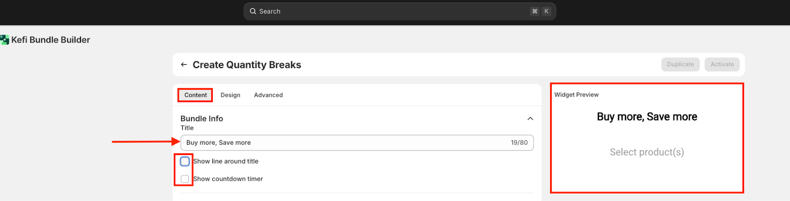
Task: Click the K shortcut key badge
Action: coord(547,11)
